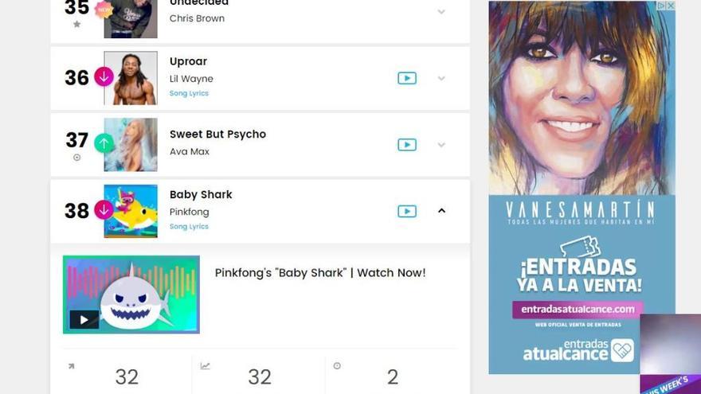This screenshot has width=701, height=394.
Task: Collapse the Baby Shark entry details
Action: 441,211
